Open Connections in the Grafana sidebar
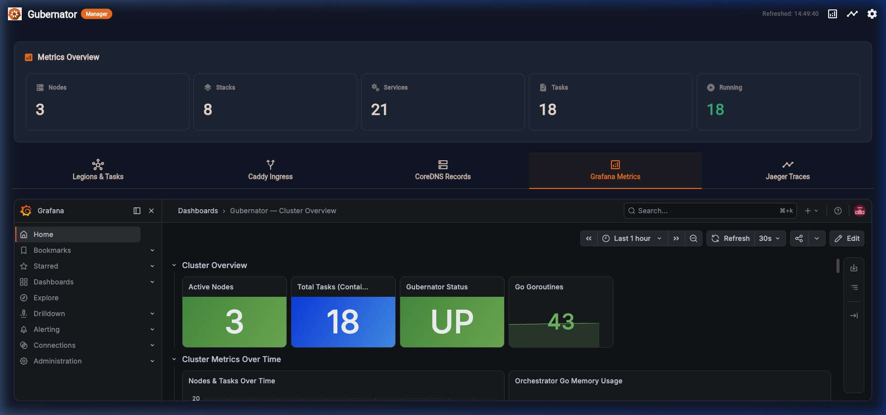The image size is (886, 415). click(x=54, y=345)
